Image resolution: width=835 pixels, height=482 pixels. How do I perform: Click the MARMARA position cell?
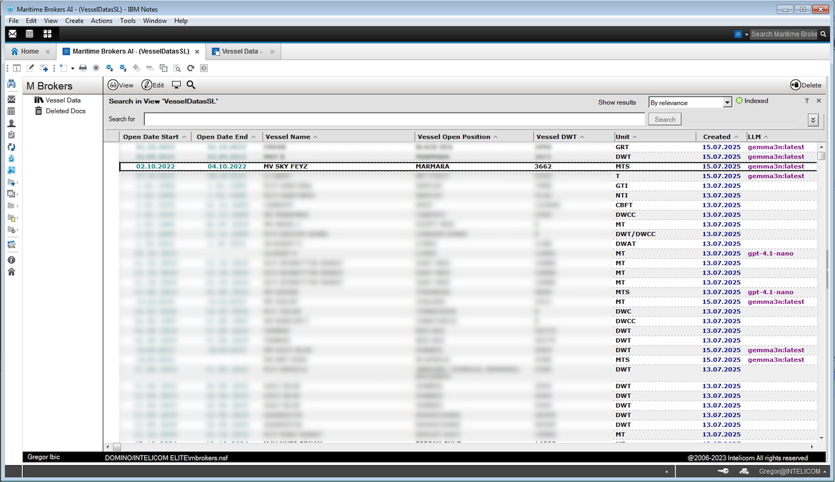[432, 167]
